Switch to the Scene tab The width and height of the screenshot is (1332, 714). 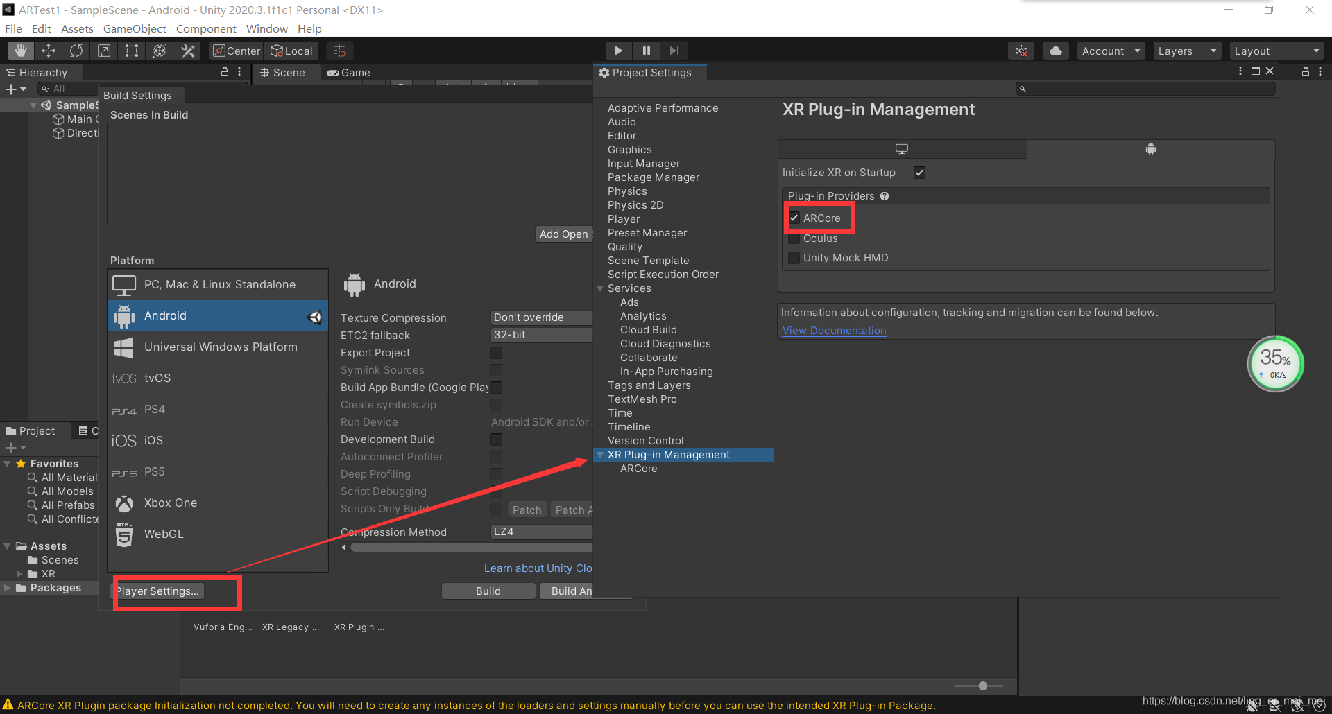[x=282, y=73]
